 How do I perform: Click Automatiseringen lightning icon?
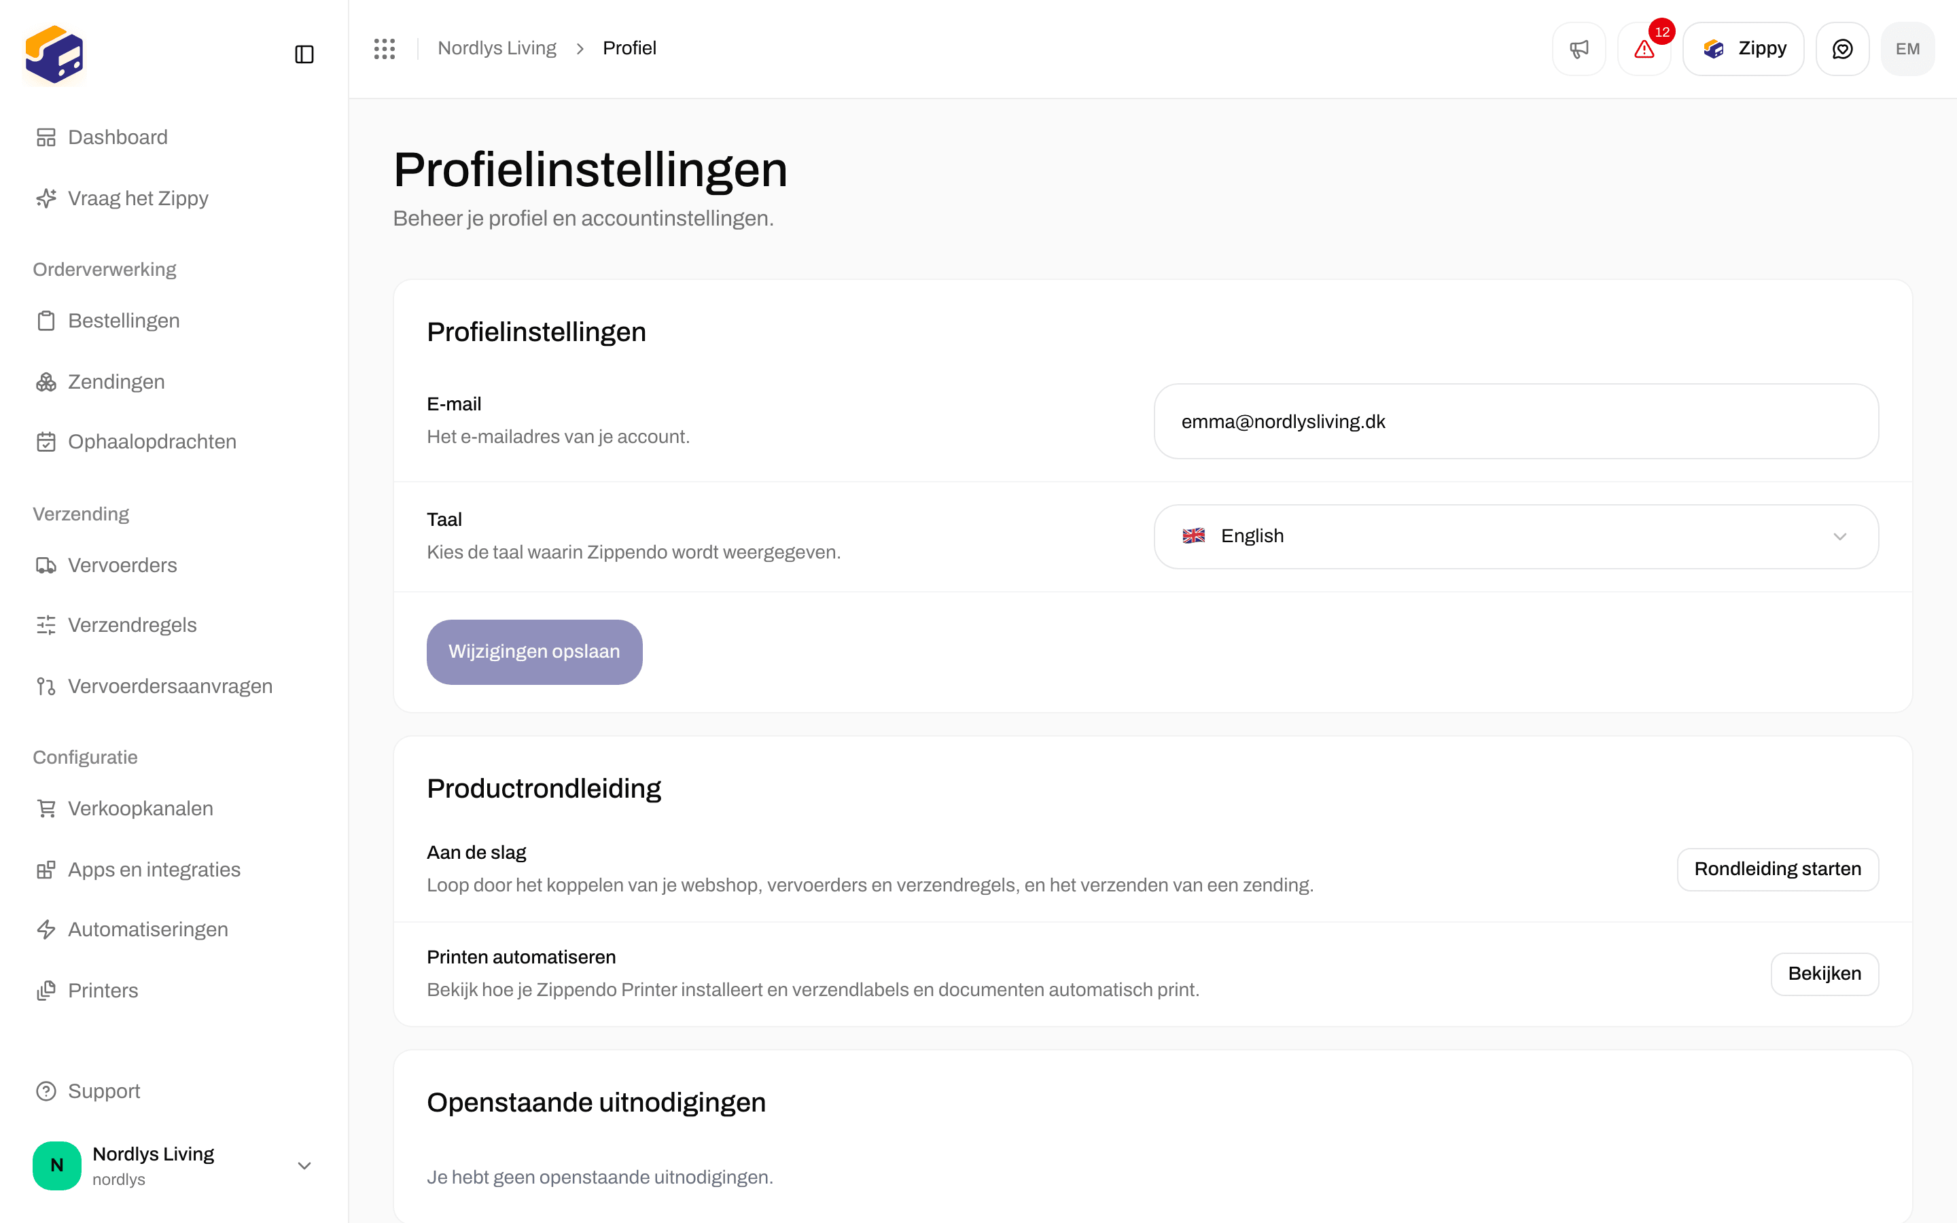46,929
